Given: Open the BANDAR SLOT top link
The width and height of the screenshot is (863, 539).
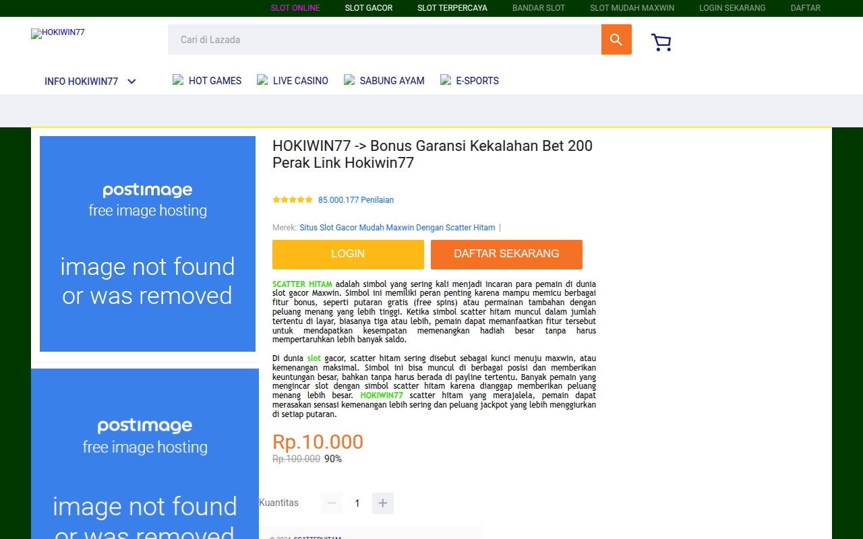Looking at the screenshot, I should 539,8.
